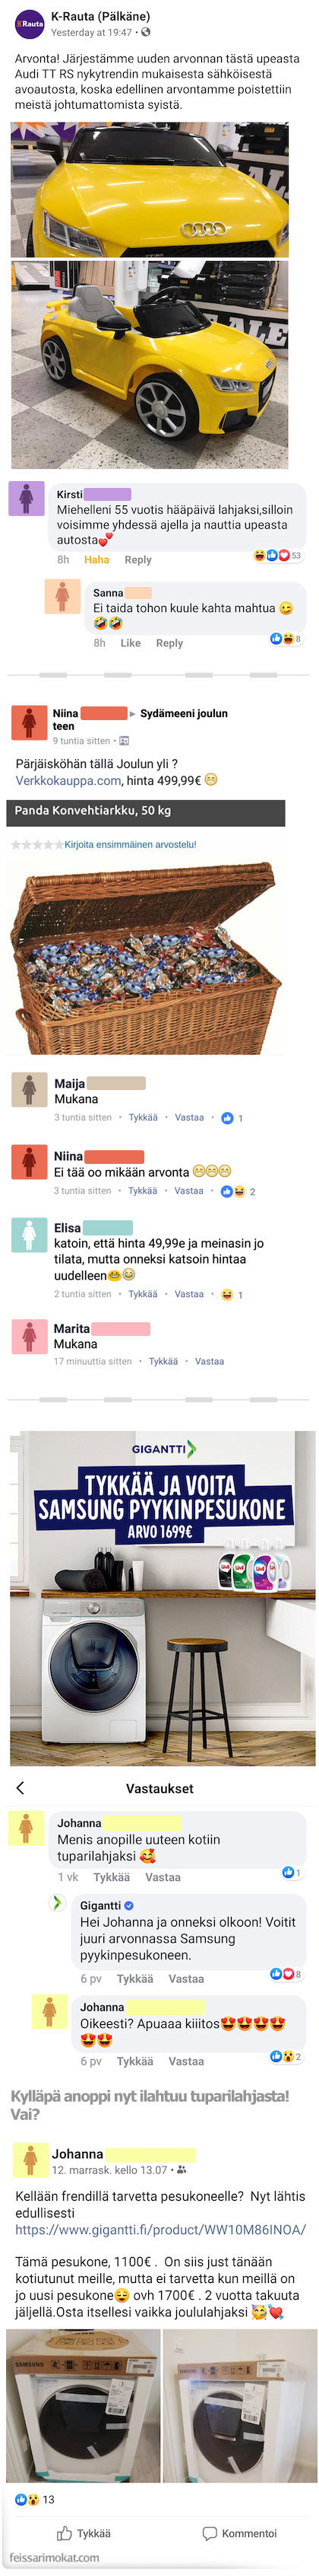
Task: View reaction icons on Gigantti's reply
Action: tap(285, 1973)
